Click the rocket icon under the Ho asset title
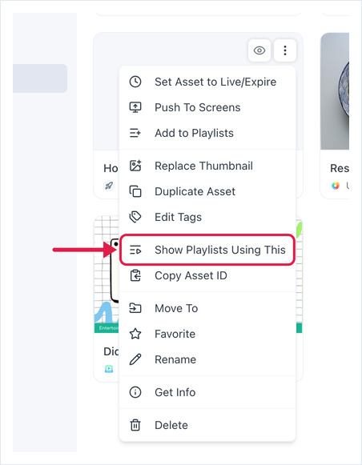Image resolution: width=362 pixels, height=465 pixels. coord(109,186)
